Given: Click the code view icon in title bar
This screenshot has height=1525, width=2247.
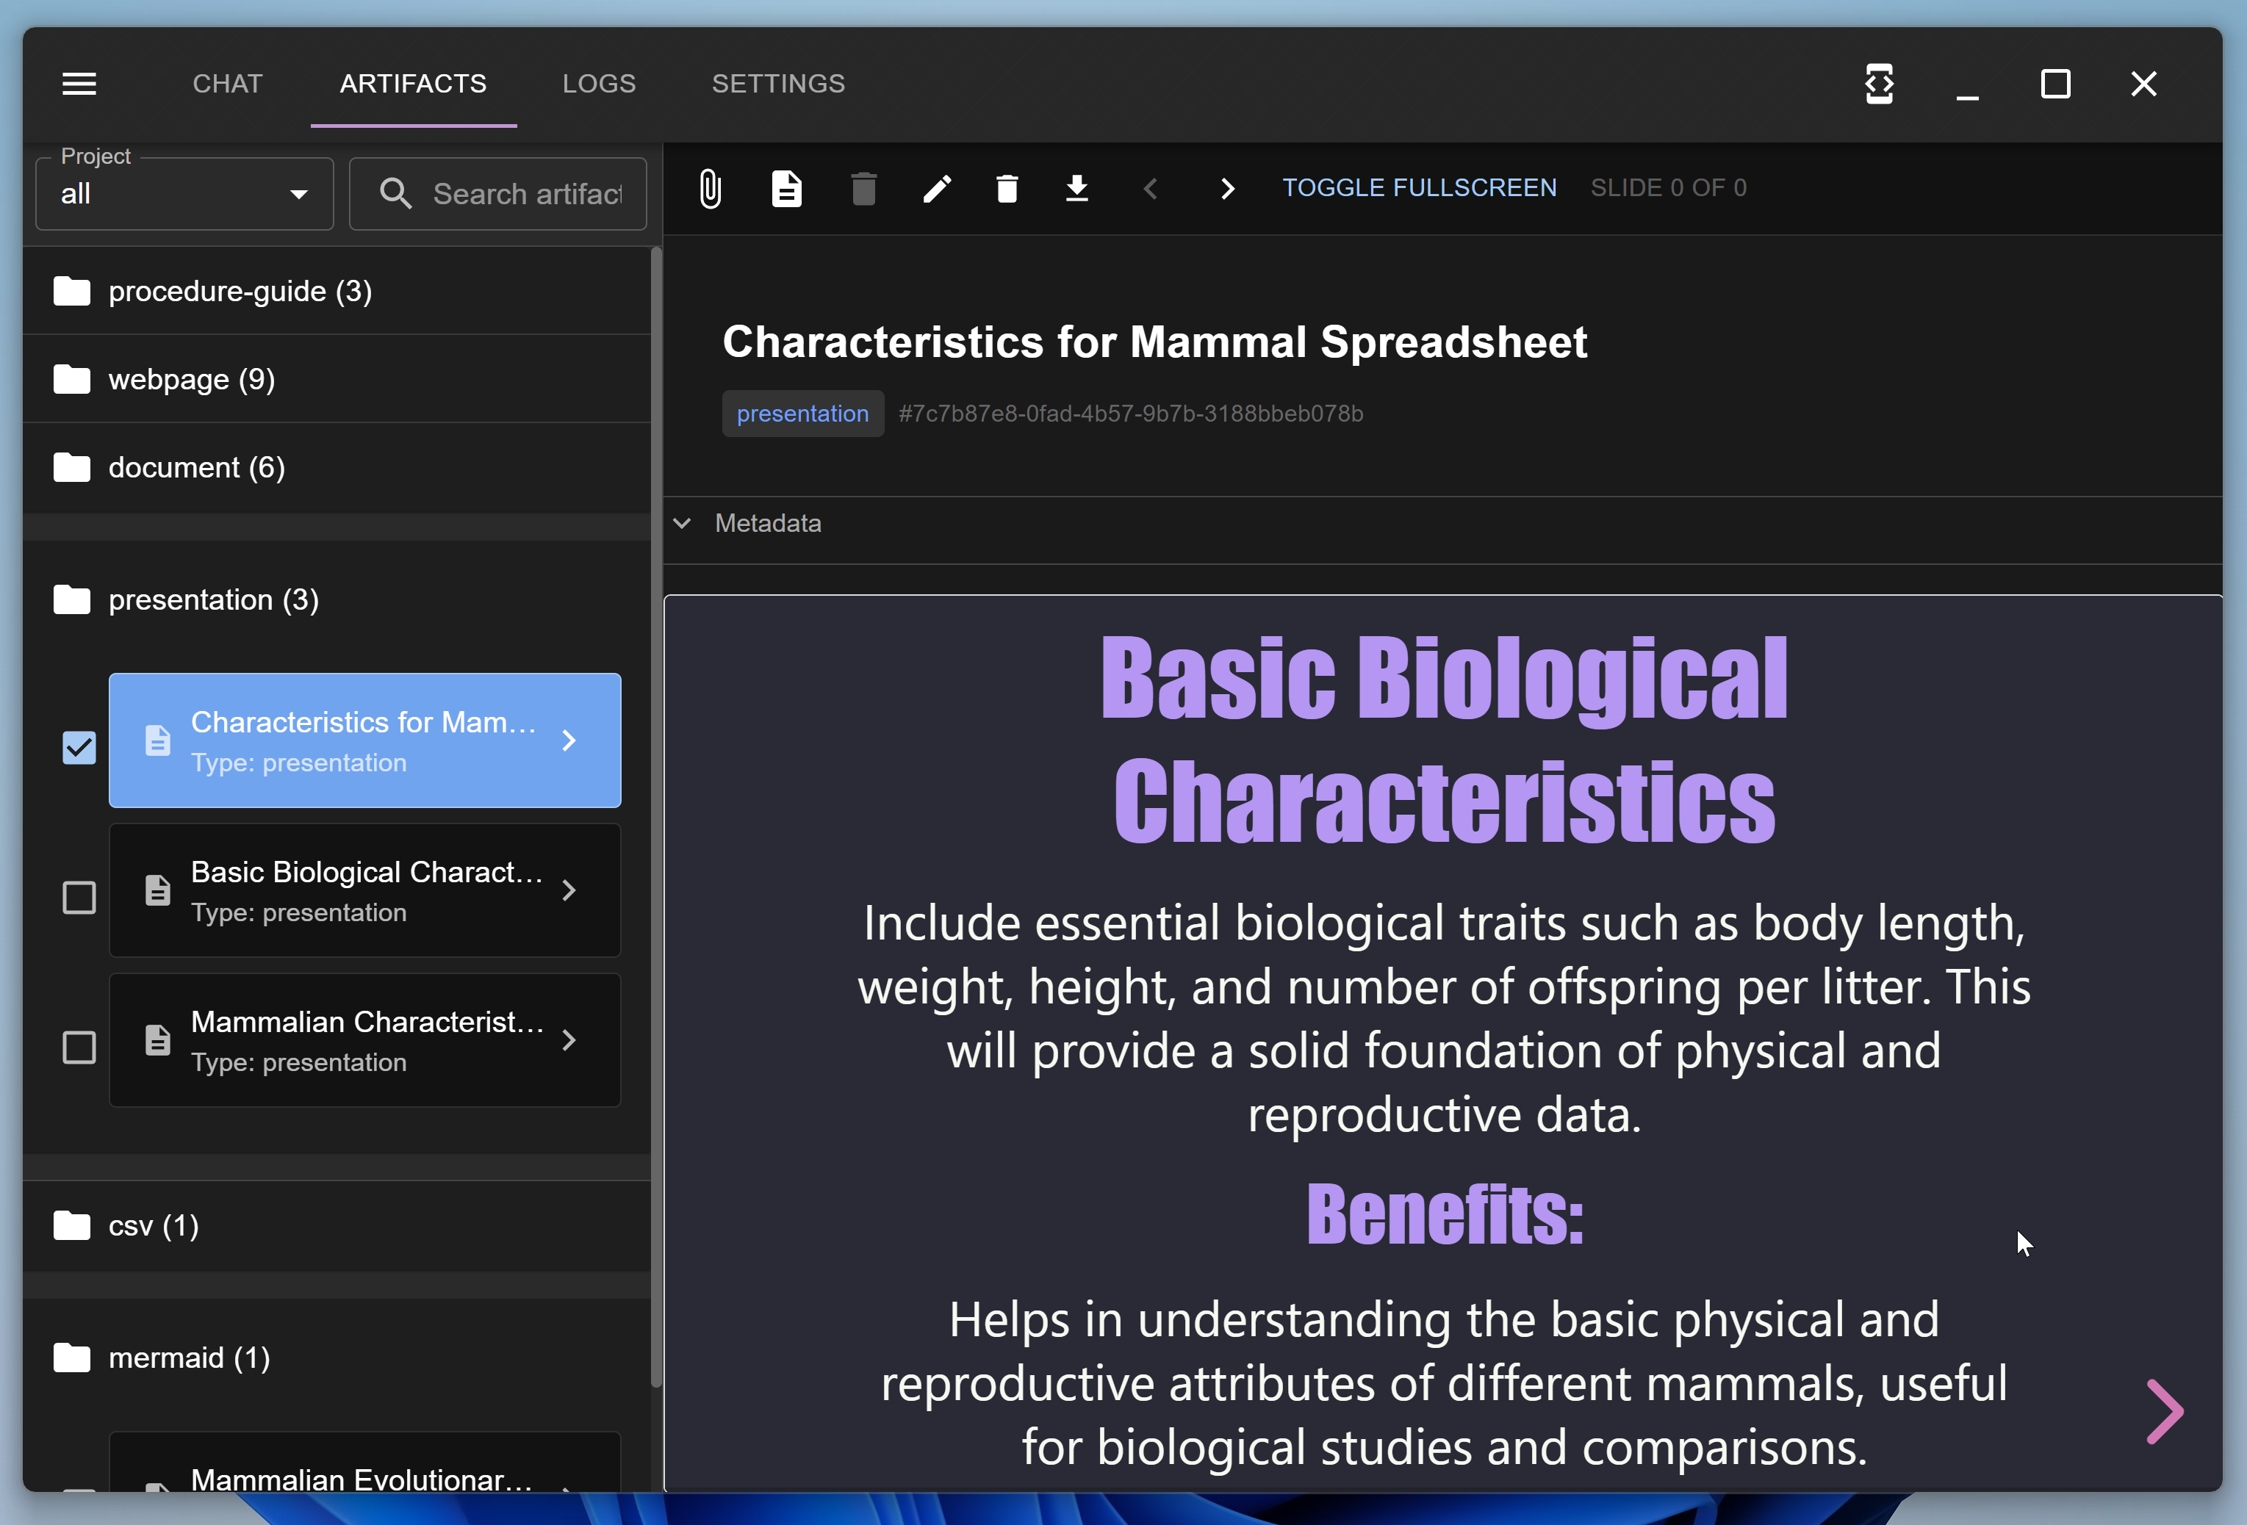Looking at the screenshot, I should tap(1879, 84).
